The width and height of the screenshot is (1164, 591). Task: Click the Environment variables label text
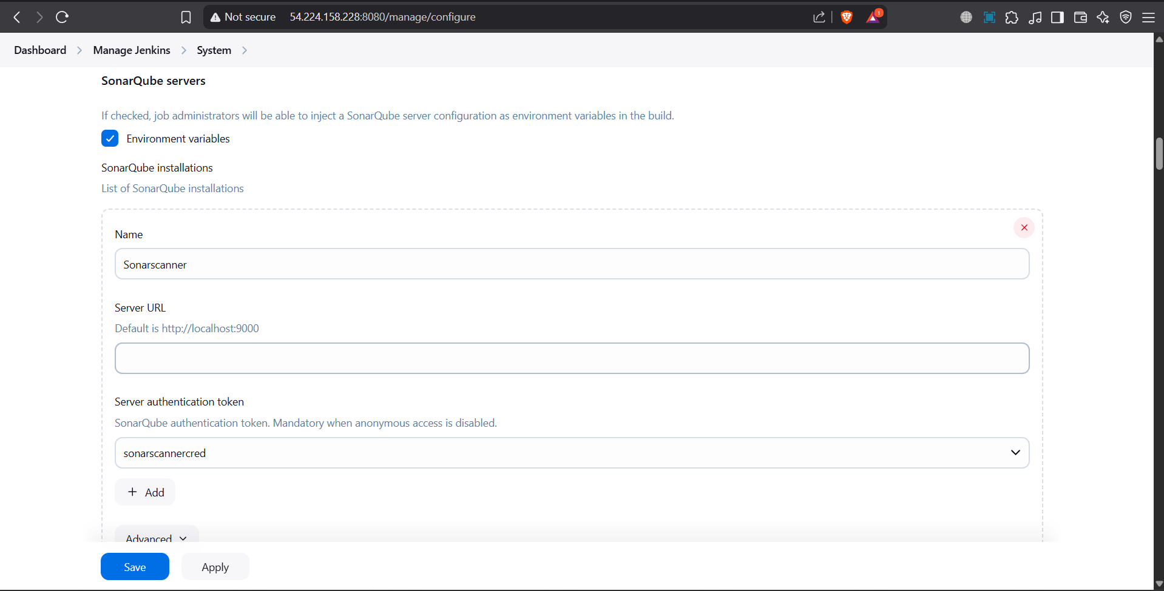(x=178, y=139)
